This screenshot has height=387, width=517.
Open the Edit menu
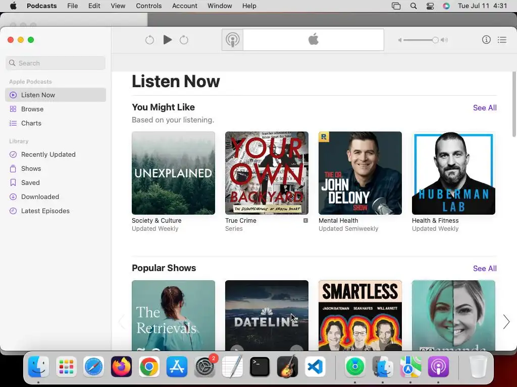94,6
